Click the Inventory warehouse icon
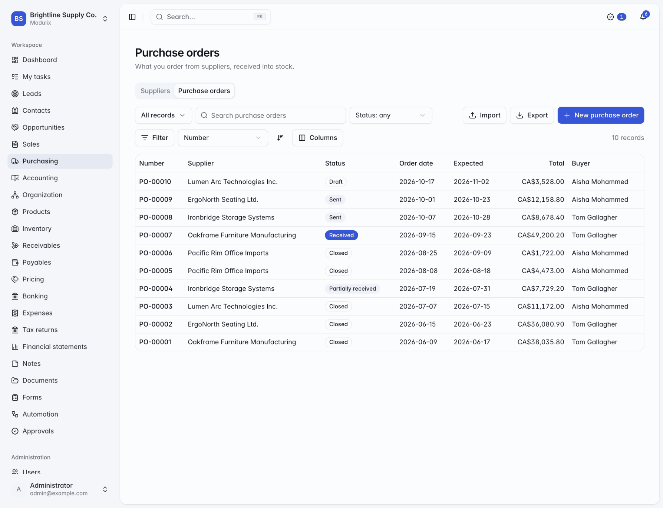Screen dimensions: 663x508 15,228
